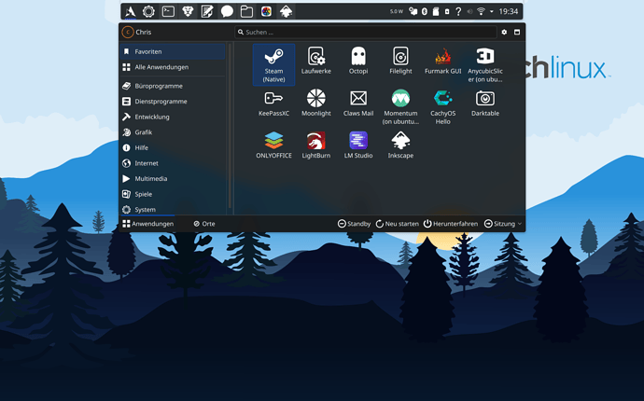Click the Wi-Fi icon in system tray
Image resolution: width=644 pixels, height=401 pixels.
click(x=481, y=12)
